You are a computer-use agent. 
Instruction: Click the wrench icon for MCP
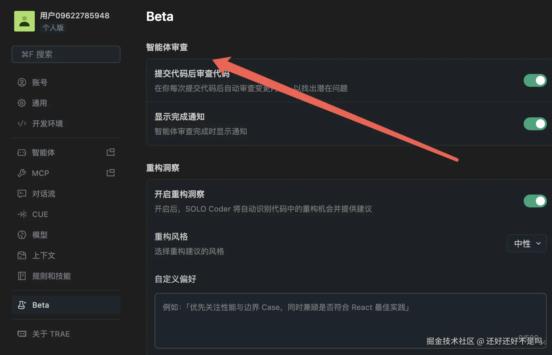pos(22,173)
